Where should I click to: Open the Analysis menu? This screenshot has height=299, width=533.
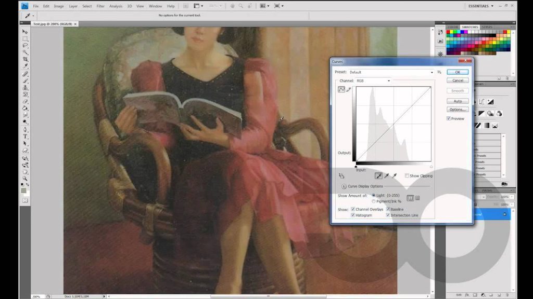point(116,6)
